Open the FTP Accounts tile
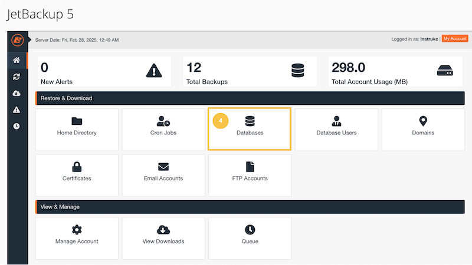The height and width of the screenshot is (265, 472). [x=250, y=175]
